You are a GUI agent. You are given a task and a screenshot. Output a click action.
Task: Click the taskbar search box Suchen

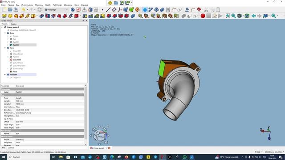coord(28,157)
